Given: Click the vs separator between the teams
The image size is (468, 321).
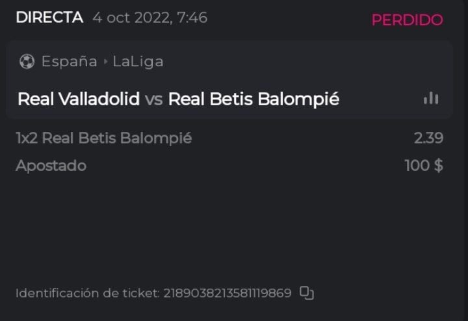Looking at the screenshot, I should tap(154, 99).
